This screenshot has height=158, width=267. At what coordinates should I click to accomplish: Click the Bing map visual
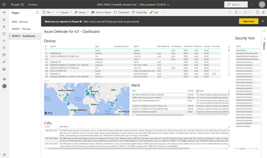(87, 99)
